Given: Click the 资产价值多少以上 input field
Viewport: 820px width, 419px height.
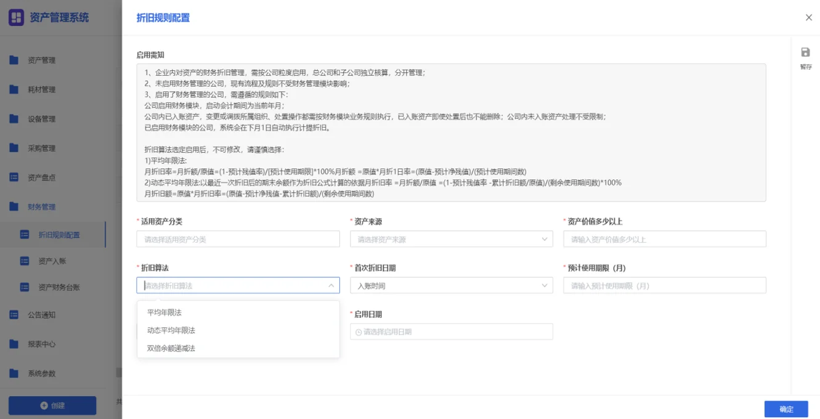Looking at the screenshot, I should tap(665, 239).
